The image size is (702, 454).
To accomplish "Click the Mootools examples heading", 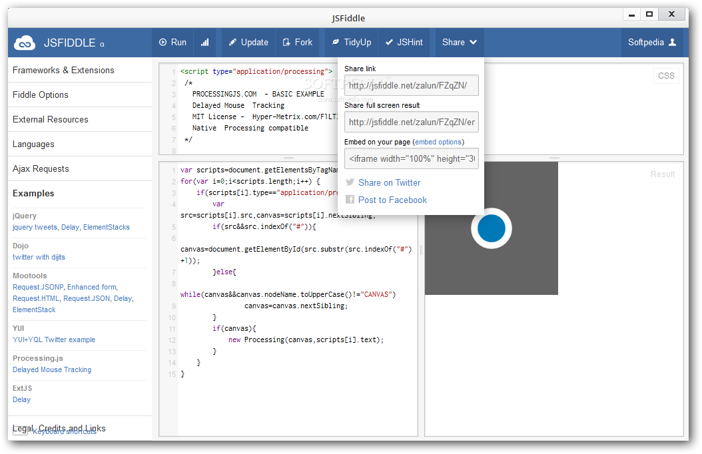I will 29,276.
